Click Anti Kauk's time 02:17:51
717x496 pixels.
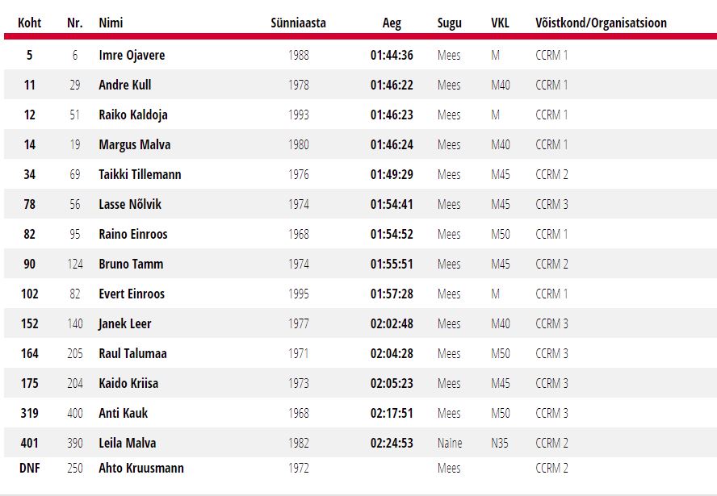392,413
